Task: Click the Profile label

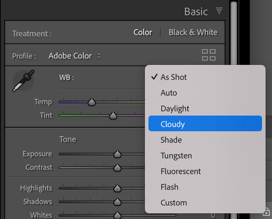Action: point(24,56)
